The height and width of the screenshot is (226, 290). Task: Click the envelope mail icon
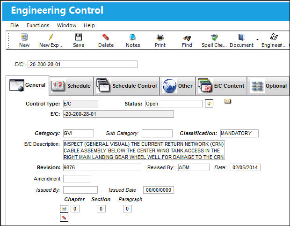pyautogui.click(x=227, y=101)
